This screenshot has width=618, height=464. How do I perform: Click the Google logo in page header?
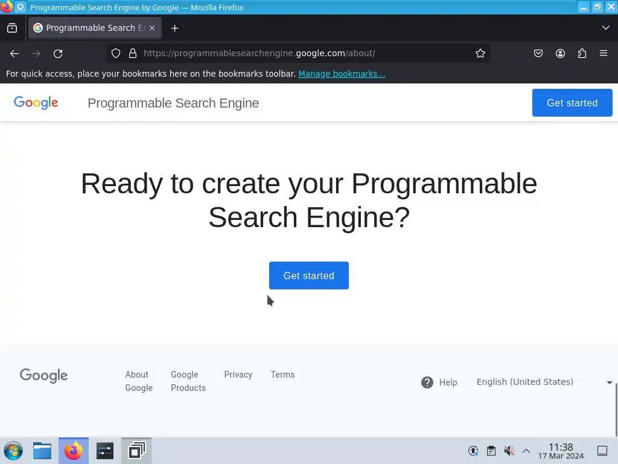coord(36,103)
